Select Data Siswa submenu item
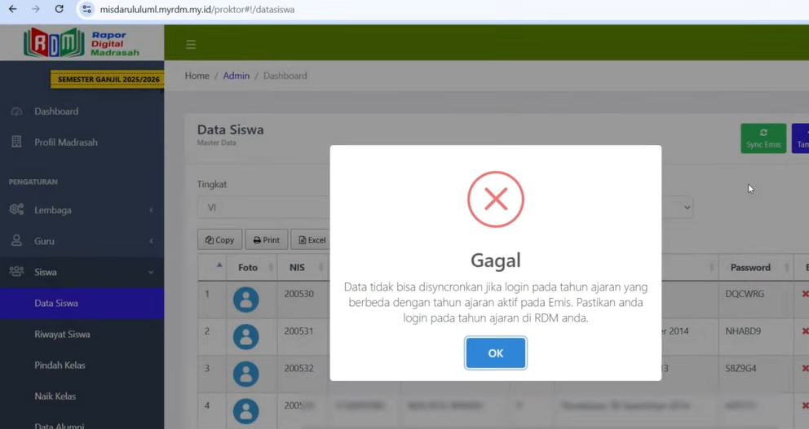This screenshot has width=809, height=429. [x=82, y=304]
